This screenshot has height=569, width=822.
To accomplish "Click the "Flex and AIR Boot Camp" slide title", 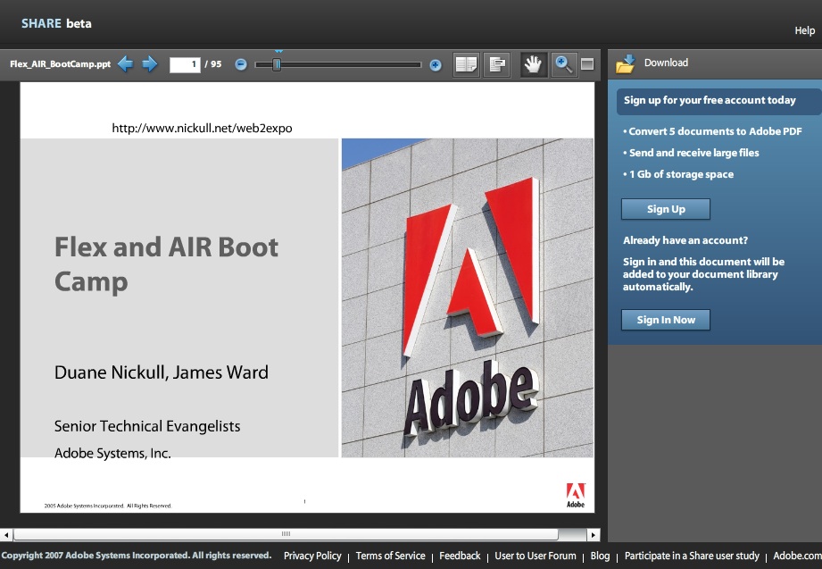I will 166,264.
